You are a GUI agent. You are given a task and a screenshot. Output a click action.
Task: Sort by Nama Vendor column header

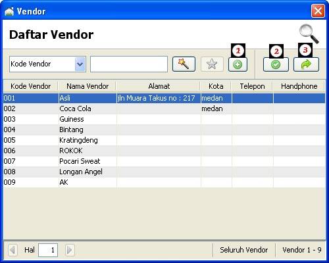click(x=88, y=86)
